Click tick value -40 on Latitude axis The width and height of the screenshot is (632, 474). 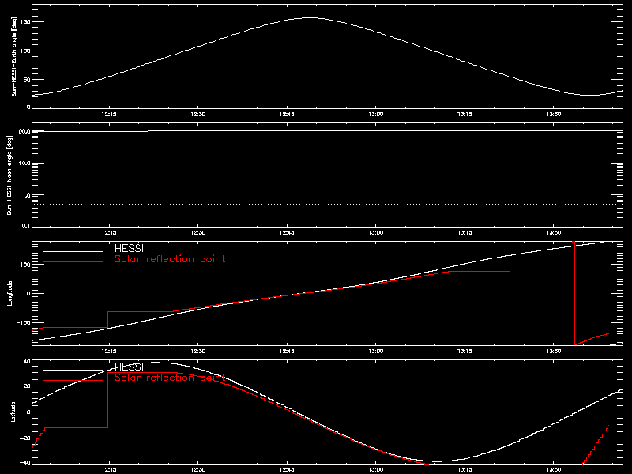pos(25,462)
